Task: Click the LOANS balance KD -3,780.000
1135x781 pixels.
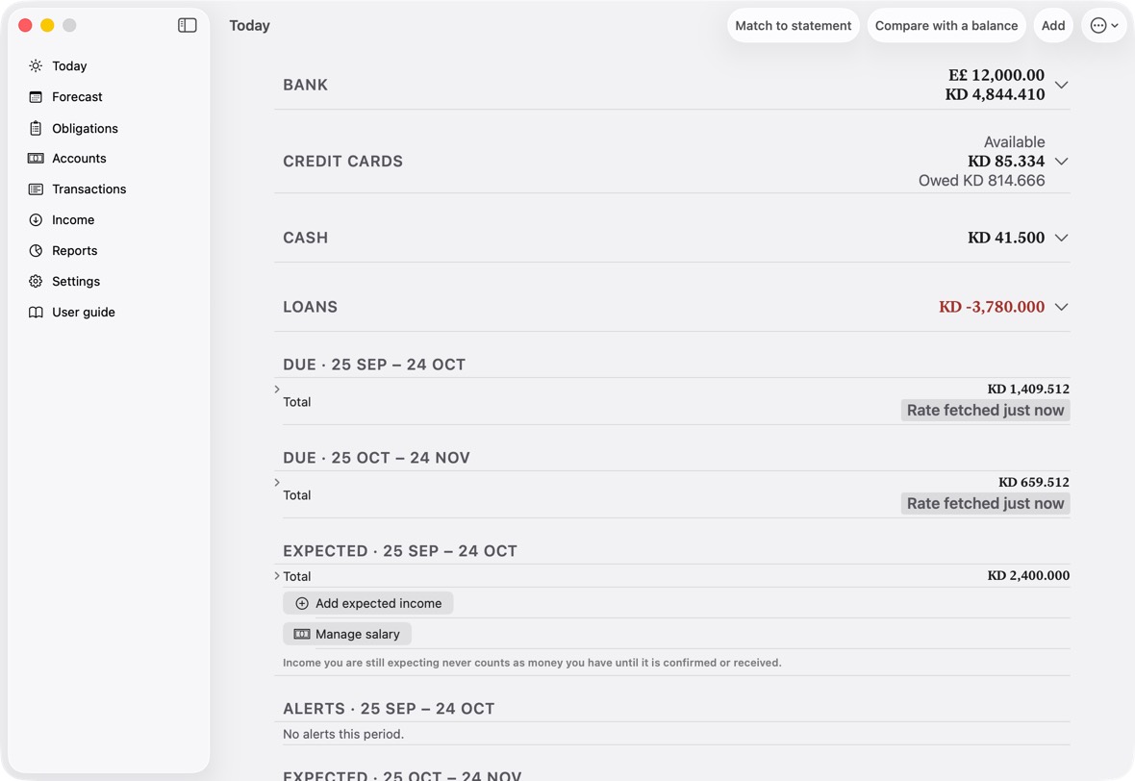Action: [x=992, y=307]
